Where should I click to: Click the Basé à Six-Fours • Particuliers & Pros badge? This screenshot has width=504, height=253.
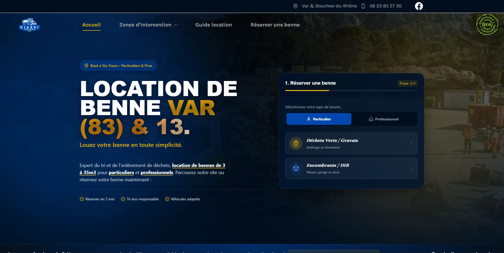[118, 65]
